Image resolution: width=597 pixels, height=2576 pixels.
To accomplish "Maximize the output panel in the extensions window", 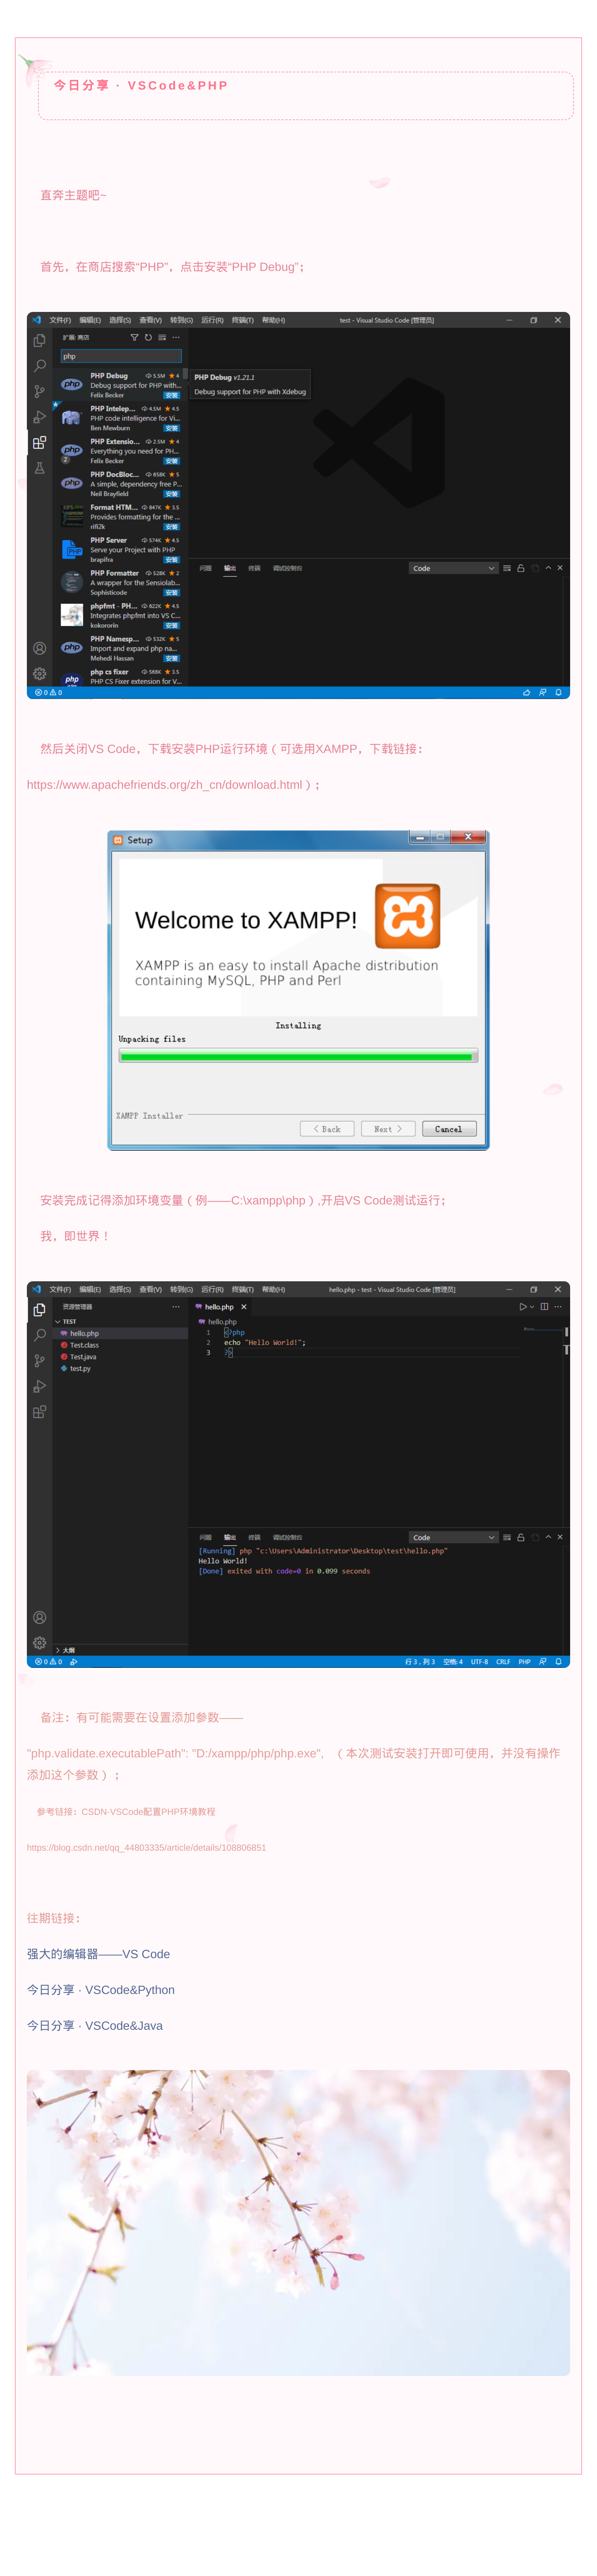I will tap(548, 568).
